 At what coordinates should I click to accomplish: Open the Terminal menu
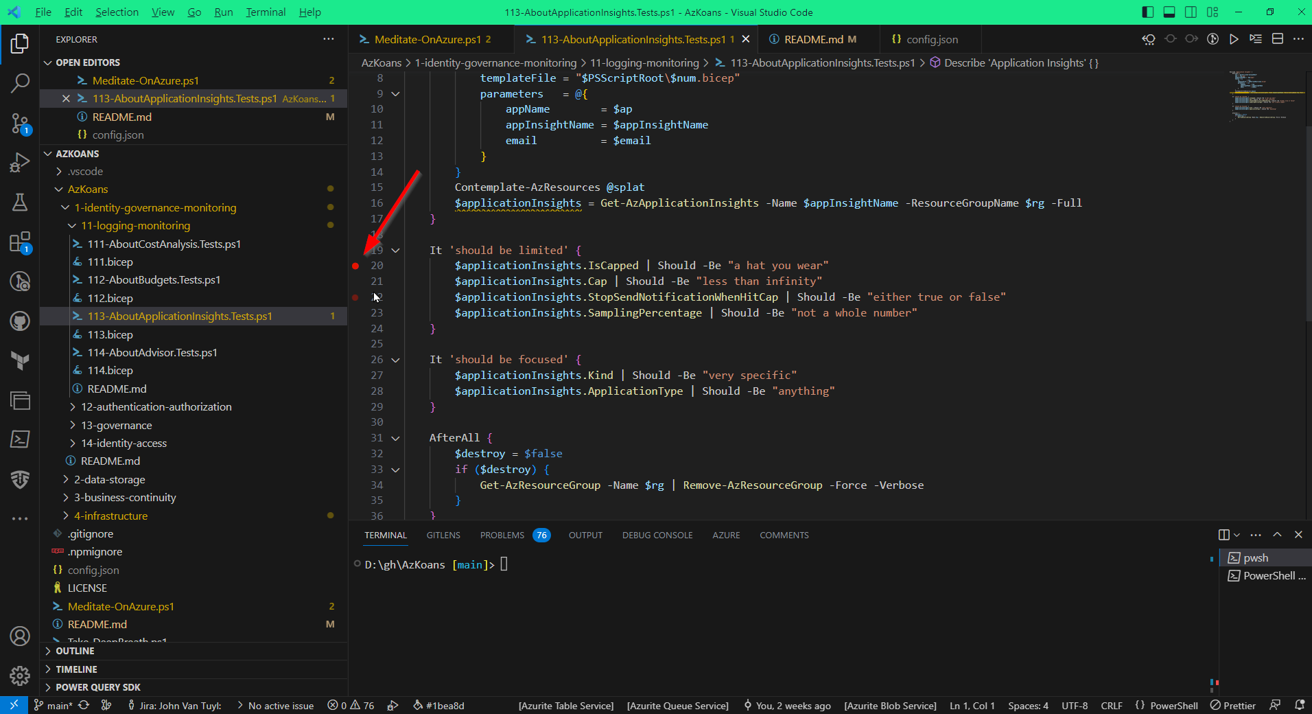(x=266, y=12)
